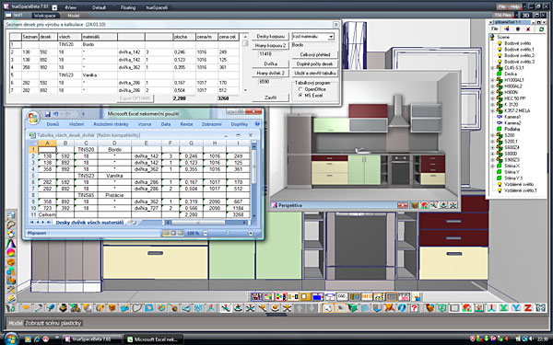Open File menu in scene panel
This screenshot has width=553, height=345.
click(x=495, y=29)
